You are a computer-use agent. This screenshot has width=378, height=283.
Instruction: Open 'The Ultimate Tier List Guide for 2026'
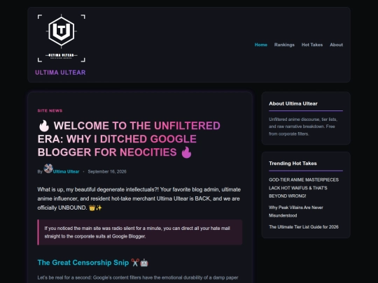point(304,227)
